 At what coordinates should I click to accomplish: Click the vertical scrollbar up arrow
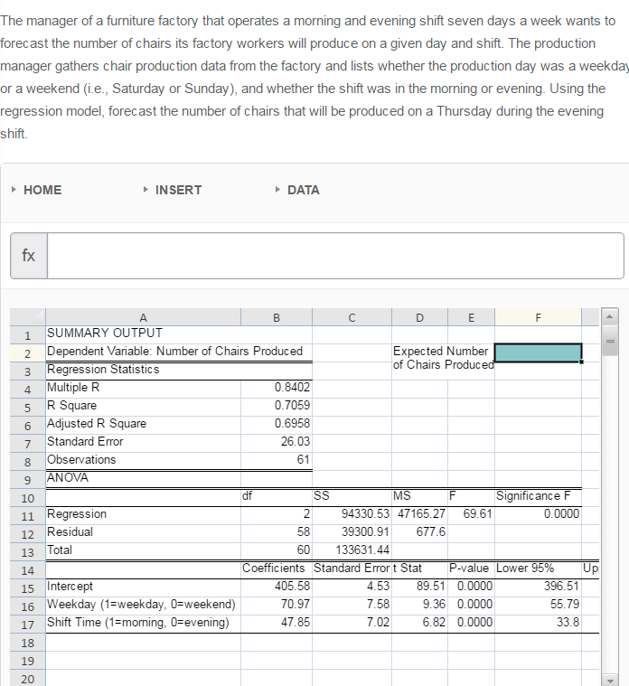(610, 316)
